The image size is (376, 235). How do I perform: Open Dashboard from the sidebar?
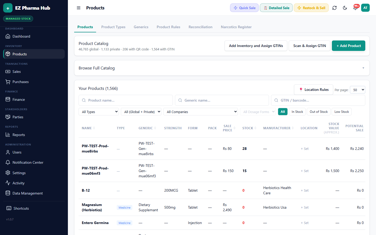pos(34,36)
